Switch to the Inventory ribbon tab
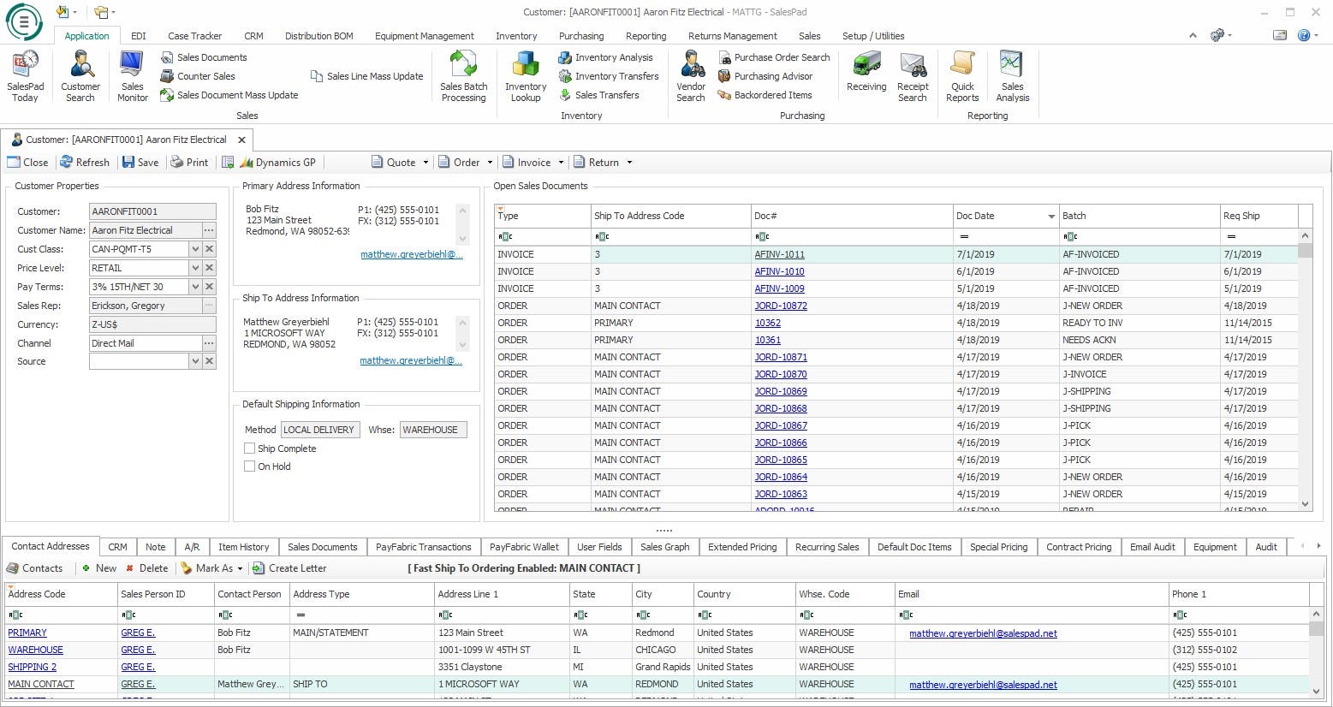Image resolution: width=1333 pixels, height=707 pixels. click(516, 36)
